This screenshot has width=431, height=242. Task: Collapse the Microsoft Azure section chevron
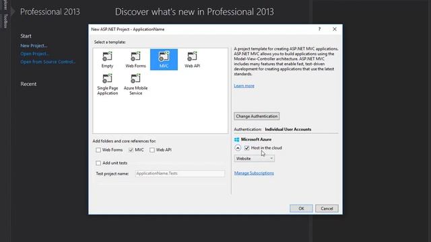238,148
